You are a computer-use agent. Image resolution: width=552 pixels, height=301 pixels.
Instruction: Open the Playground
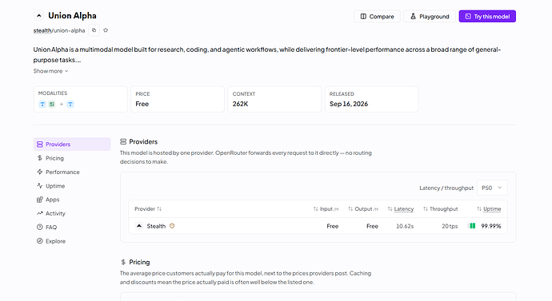pos(429,16)
